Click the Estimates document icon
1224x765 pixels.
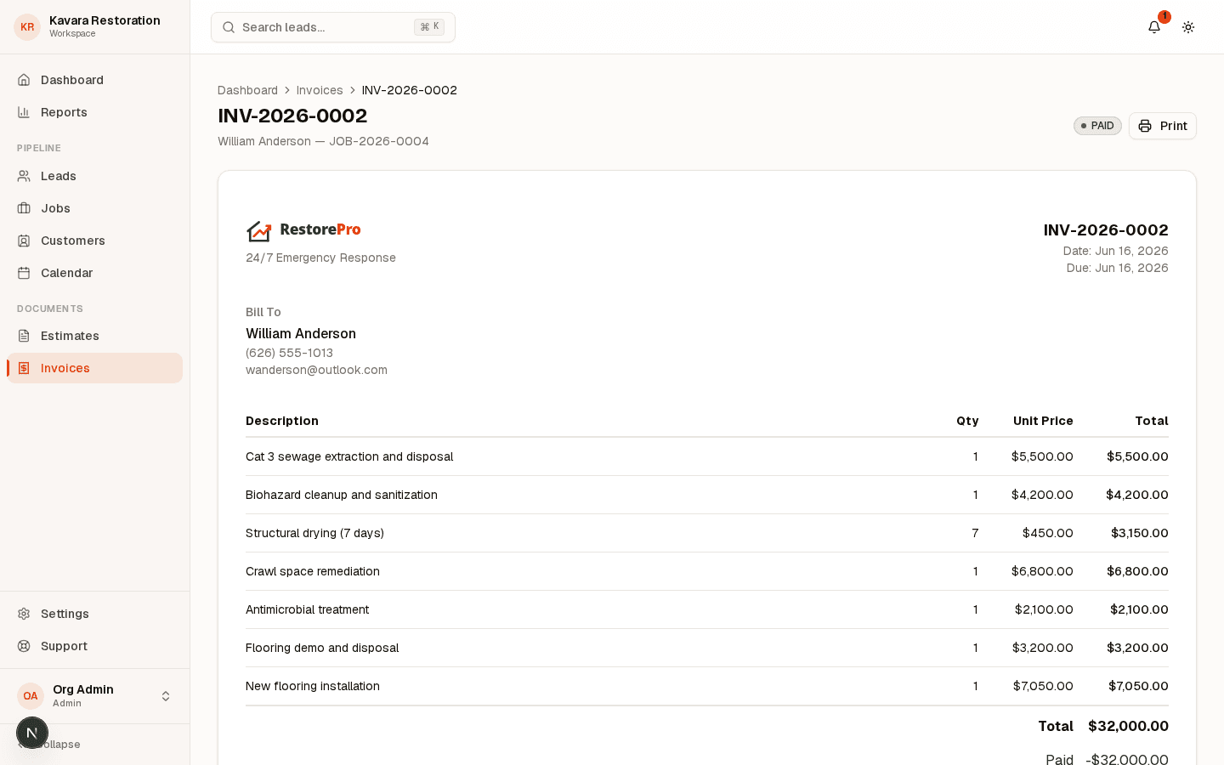pyautogui.click(x=24, y=336)
